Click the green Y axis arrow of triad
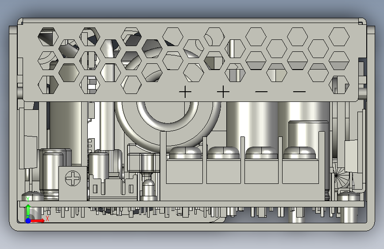Image resolution: width=384 pixels, height=249 pixels. coord(28,210)
